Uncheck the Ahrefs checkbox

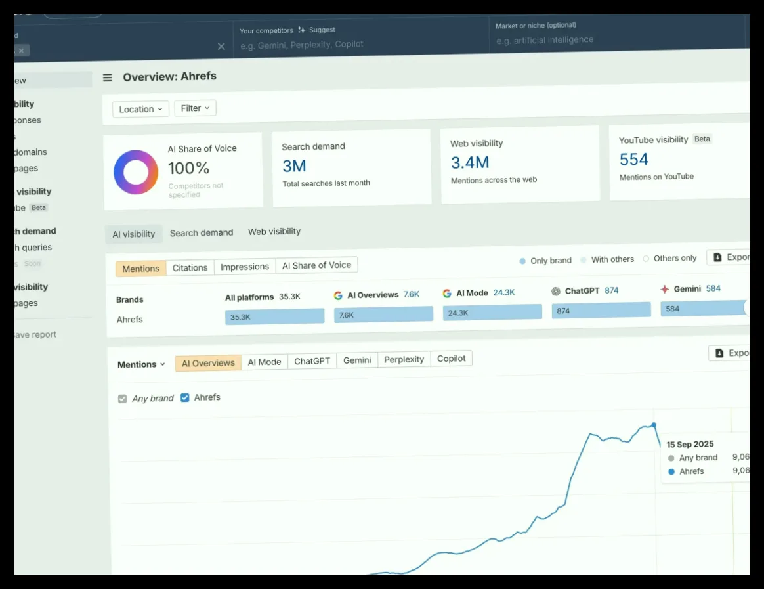coord(184,398)
